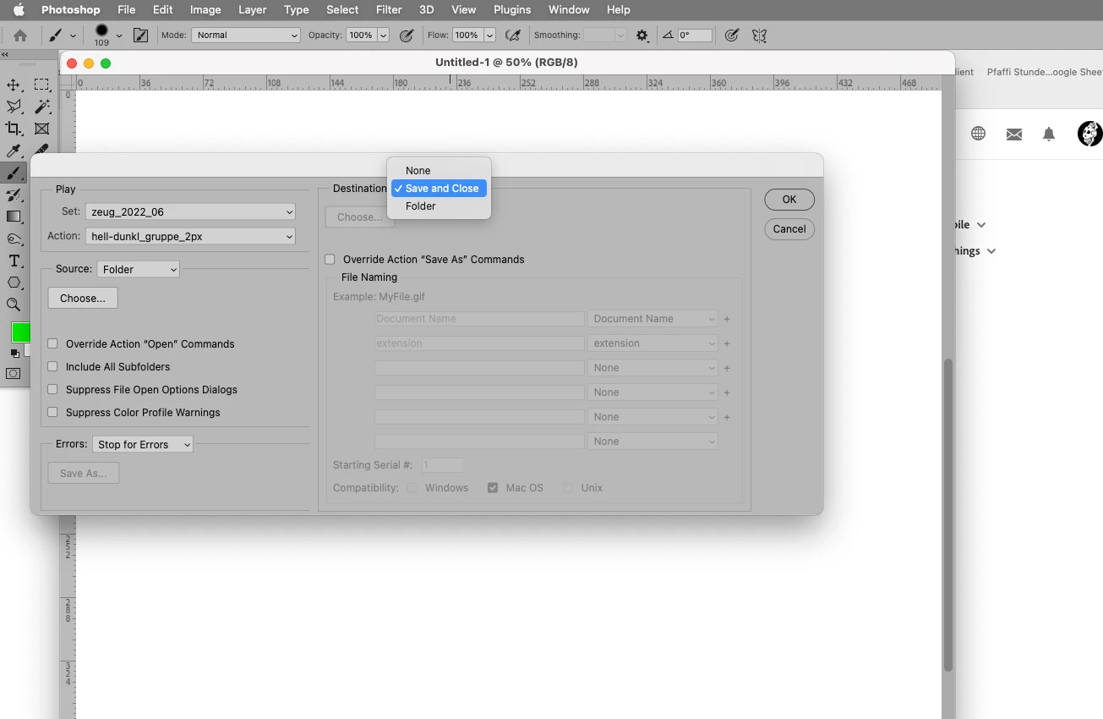Open the brush preset picker arrow
The image size is (1103, 719).
click(x=118, y=36)
